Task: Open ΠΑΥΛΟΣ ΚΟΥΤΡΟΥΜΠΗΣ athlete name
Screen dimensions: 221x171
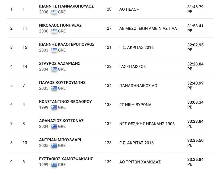Action: 62,83
